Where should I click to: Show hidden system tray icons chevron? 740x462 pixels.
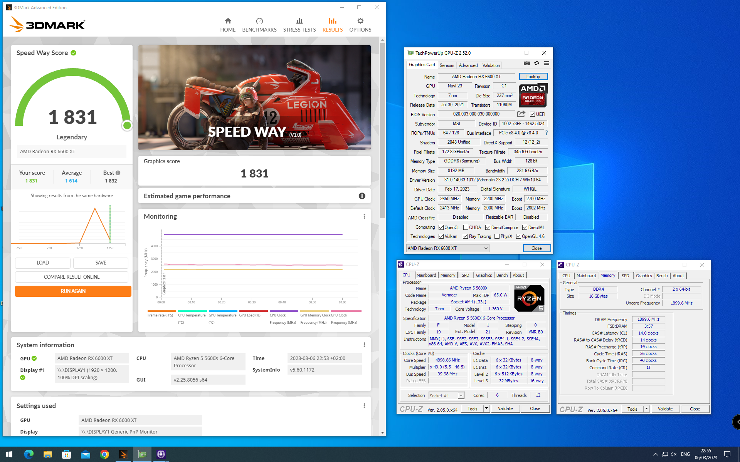click(x=655, y=454)
